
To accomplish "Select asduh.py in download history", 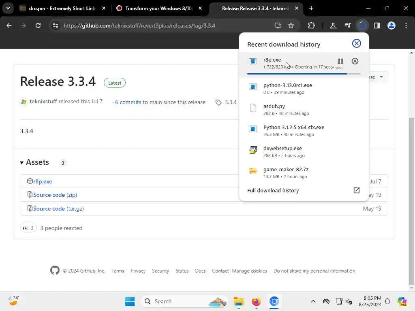I will (303, 109).
